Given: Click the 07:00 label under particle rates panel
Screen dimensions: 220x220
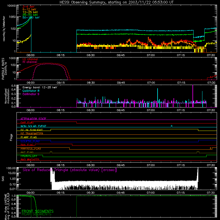Looking at the screenshot, I should 151,83.
